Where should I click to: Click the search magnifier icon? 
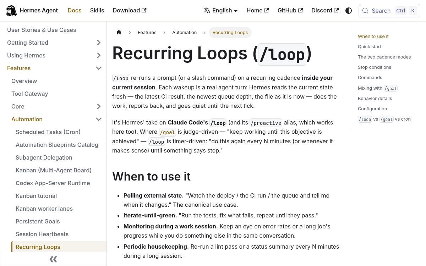(x=365, y=11)
